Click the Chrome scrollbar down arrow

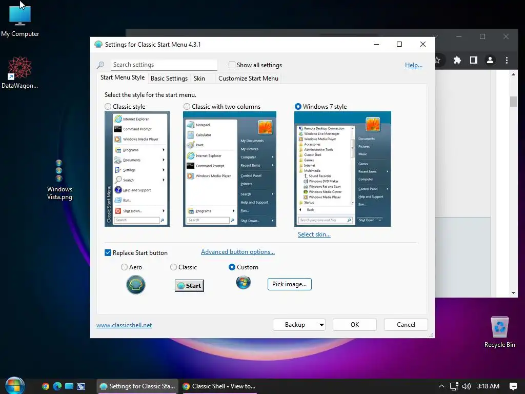coord(513,293)
